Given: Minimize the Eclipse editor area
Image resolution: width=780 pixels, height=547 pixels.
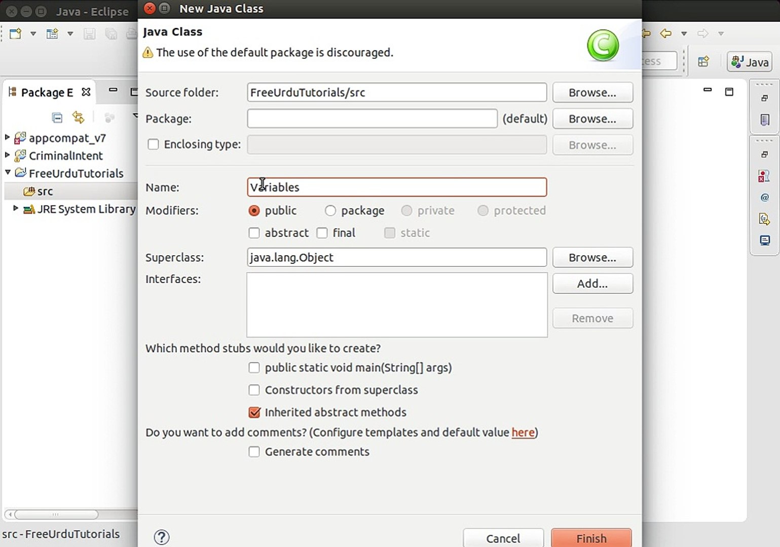Looking at the screenshot, I should click(708, 90).
